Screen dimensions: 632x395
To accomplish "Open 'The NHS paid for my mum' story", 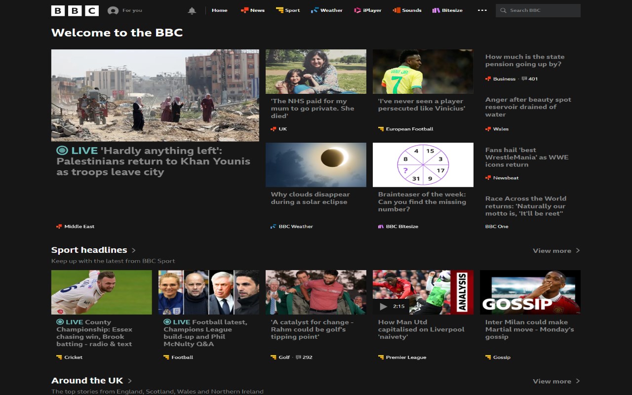I will coord(313,108).
